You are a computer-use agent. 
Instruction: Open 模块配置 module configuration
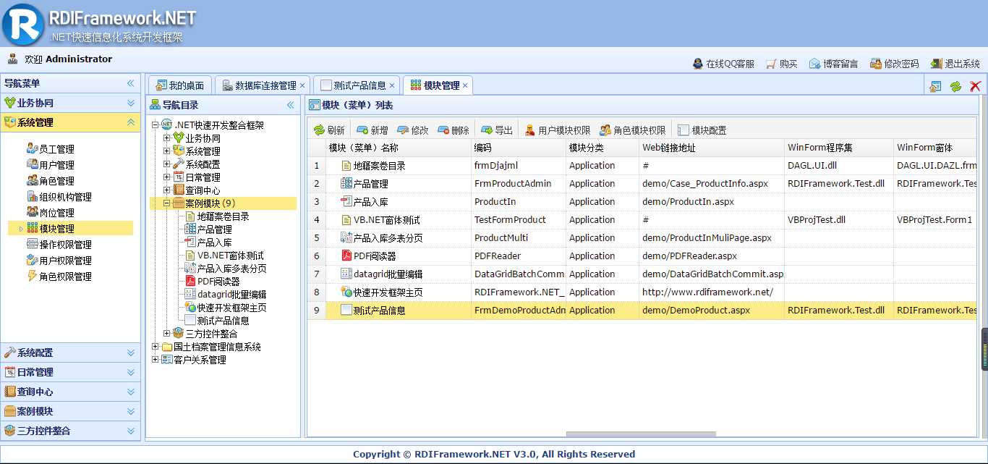702,130
